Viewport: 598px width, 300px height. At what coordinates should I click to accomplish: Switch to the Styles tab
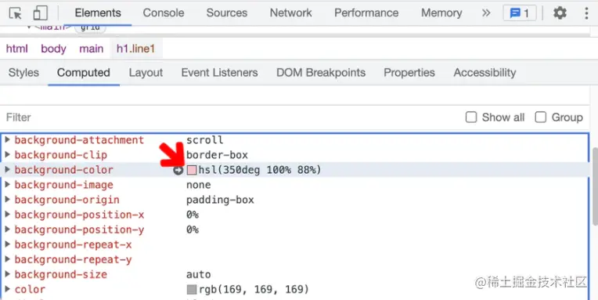(23, 73)
